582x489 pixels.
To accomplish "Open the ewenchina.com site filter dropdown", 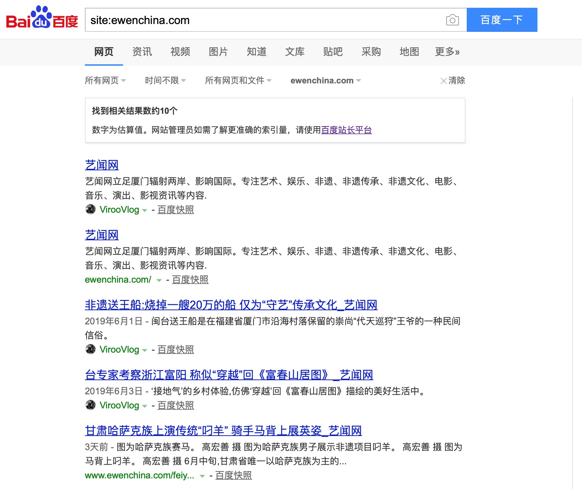I will point(326,81).
